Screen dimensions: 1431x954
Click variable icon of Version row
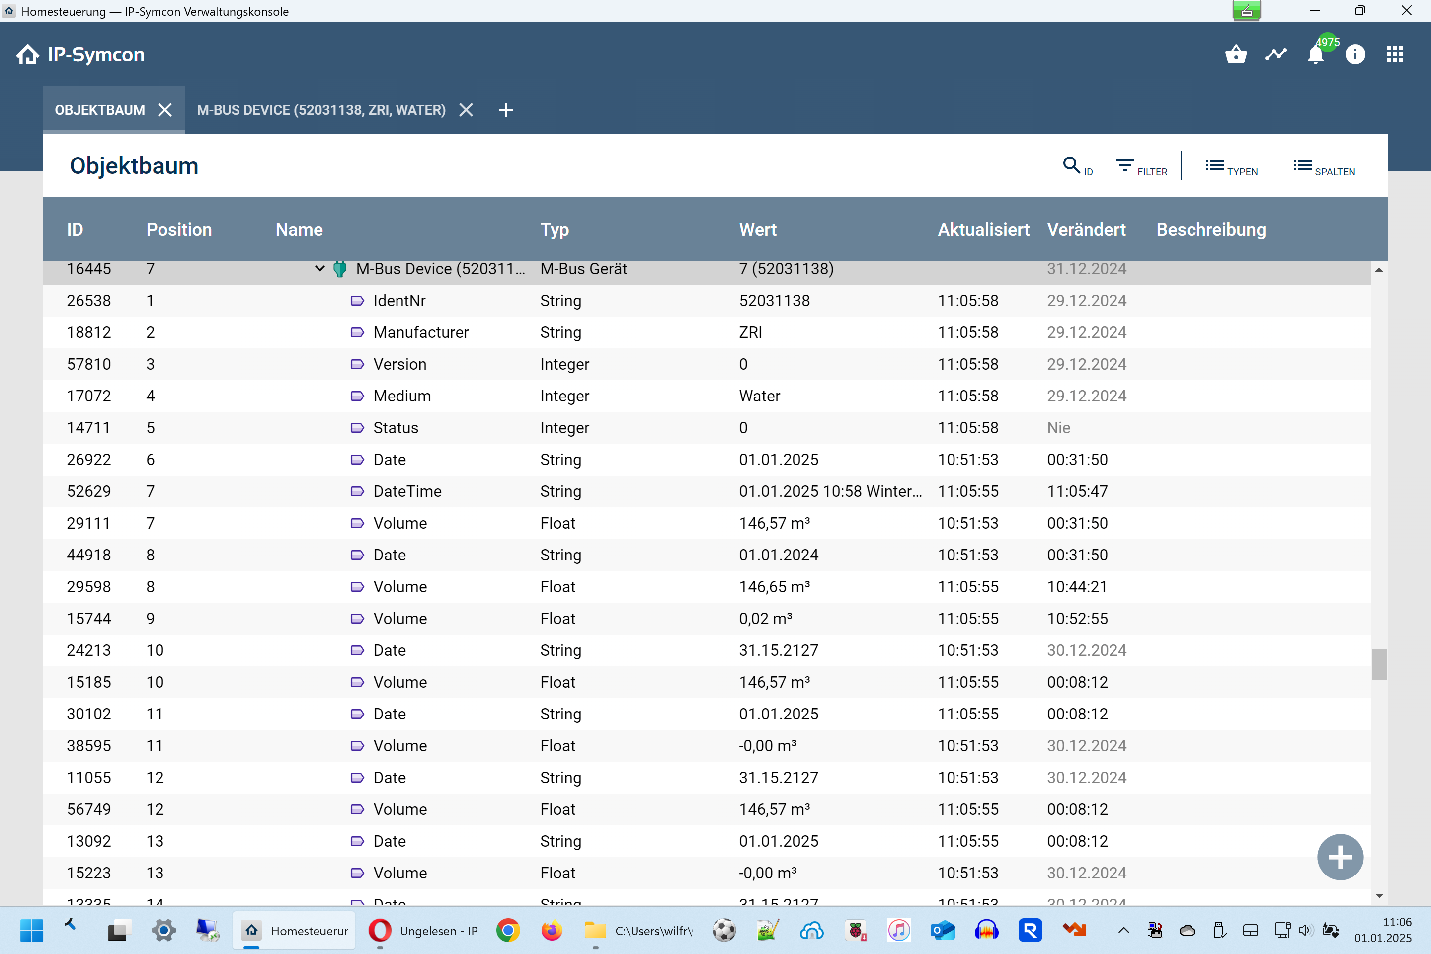click(357, 364)
